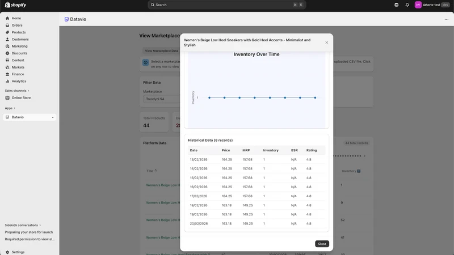Select the View Marketplace Data tab
This screenshot has height=255, width=454.
click(x=162, y=51)
